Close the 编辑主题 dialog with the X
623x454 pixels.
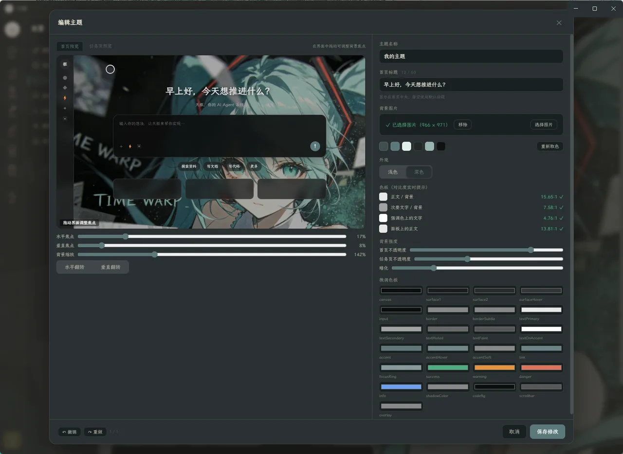click(559, 23)
